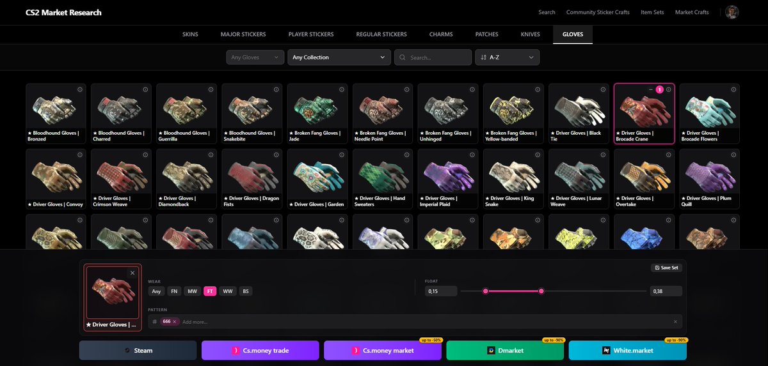This screenshot has height=366, width=768.
Task: Show info for Driver Gloves Crimson Weave
Action: pos(145,155)
